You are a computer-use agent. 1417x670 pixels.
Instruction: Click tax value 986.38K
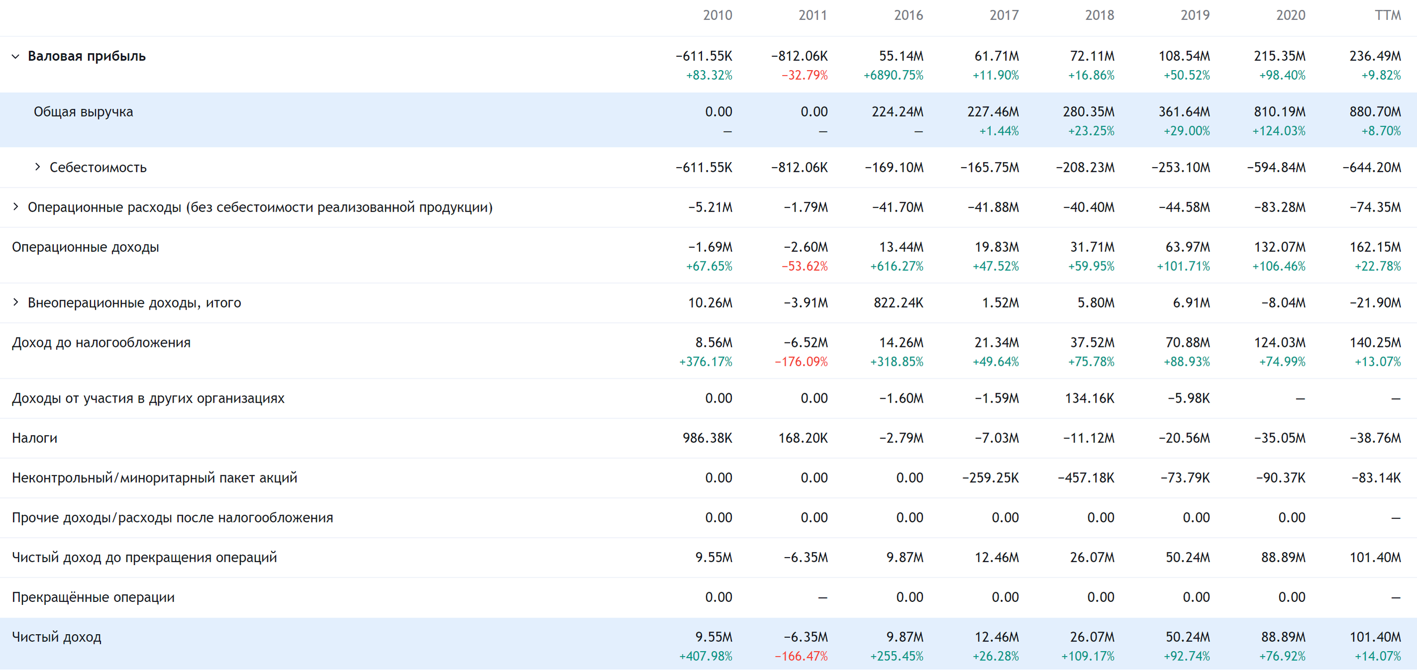708,438
